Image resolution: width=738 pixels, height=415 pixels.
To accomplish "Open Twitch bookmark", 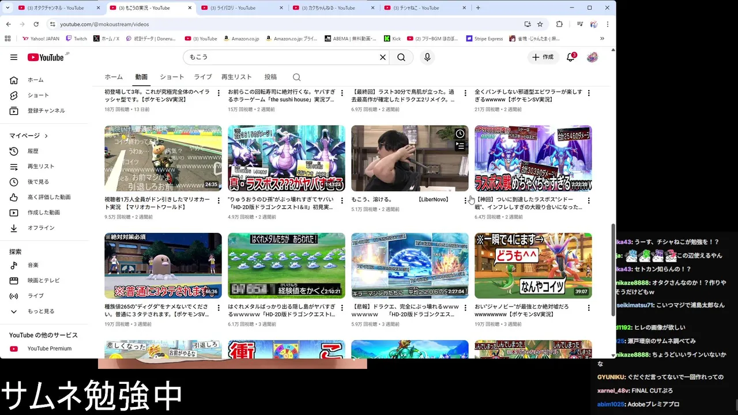I will pyautogui.click(x=77, y=39).
